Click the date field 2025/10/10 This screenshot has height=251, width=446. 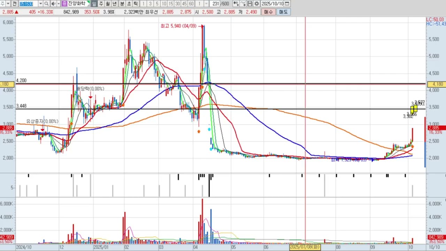click(x=272, y=3)
